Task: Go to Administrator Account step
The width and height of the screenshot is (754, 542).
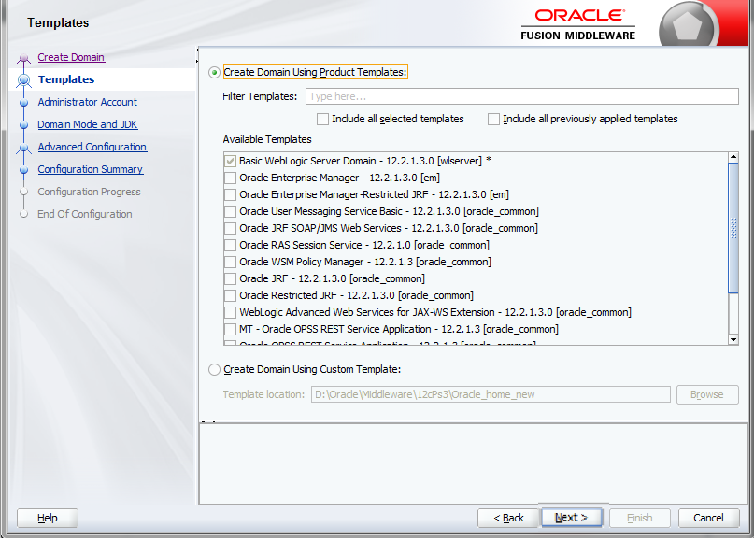Action: click(x=88, y=102)
